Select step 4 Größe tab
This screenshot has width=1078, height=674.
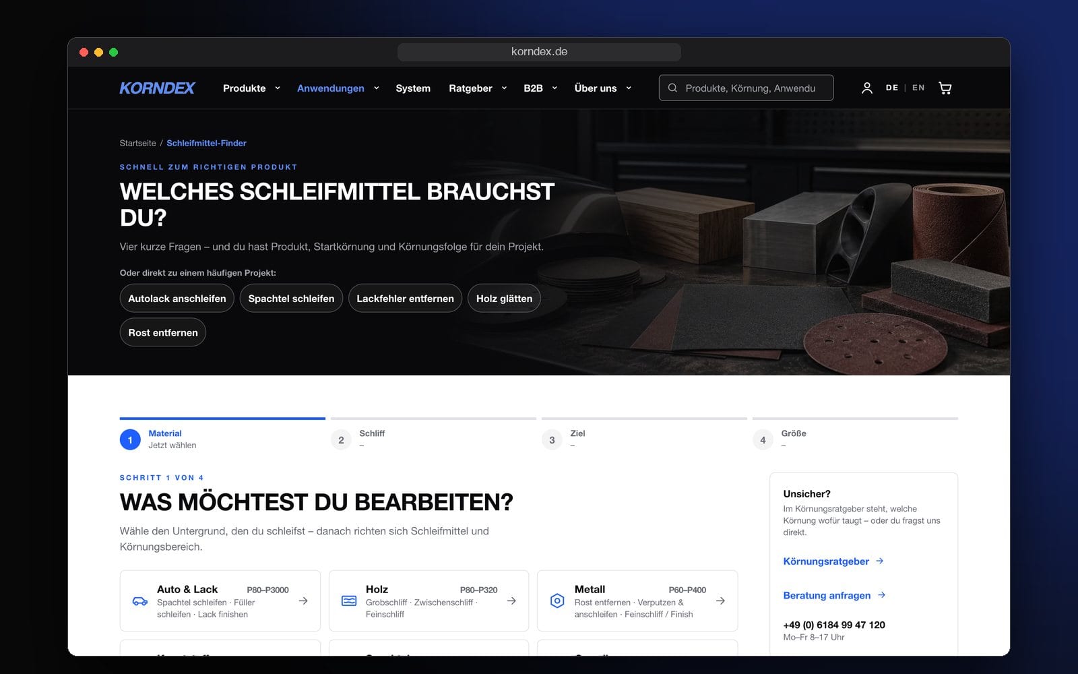tap(855, 435)
